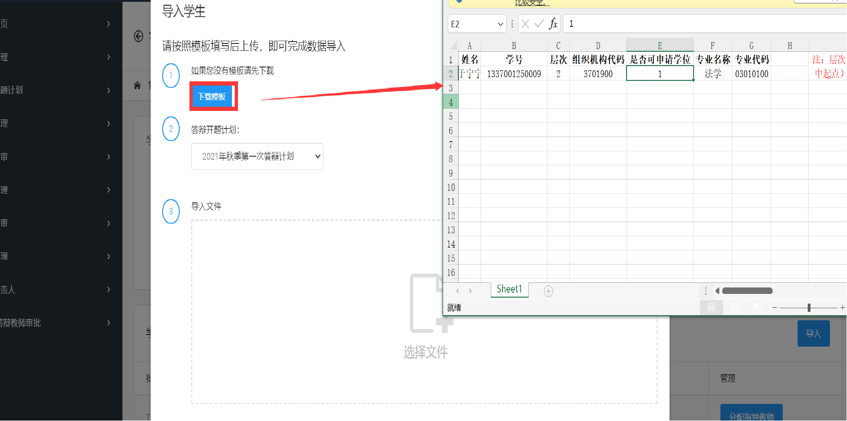Screen dimensions: 847x421
Task: Open the 2021年秋季第一次答辩计划 dropdown
Action: (x=257, y=156)
